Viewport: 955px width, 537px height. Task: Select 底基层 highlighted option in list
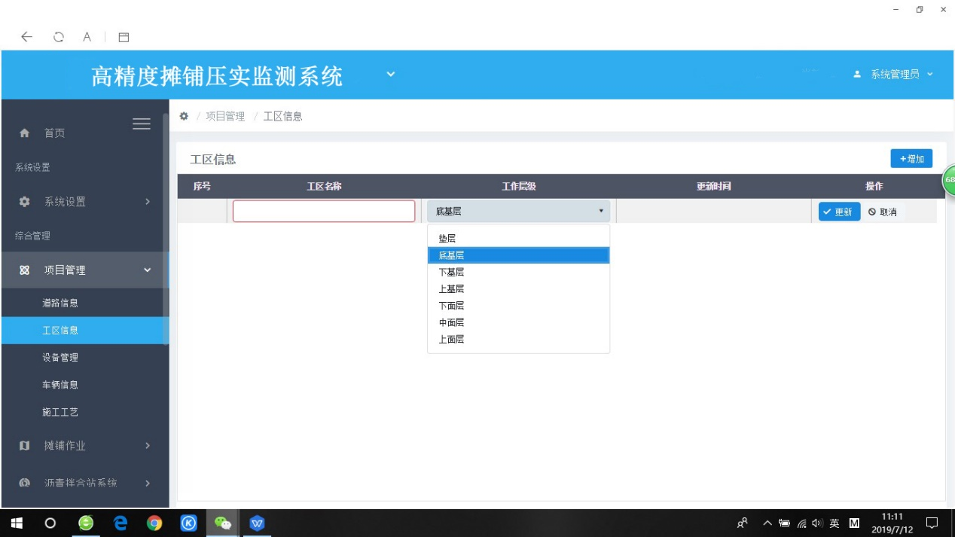point(518,255)
